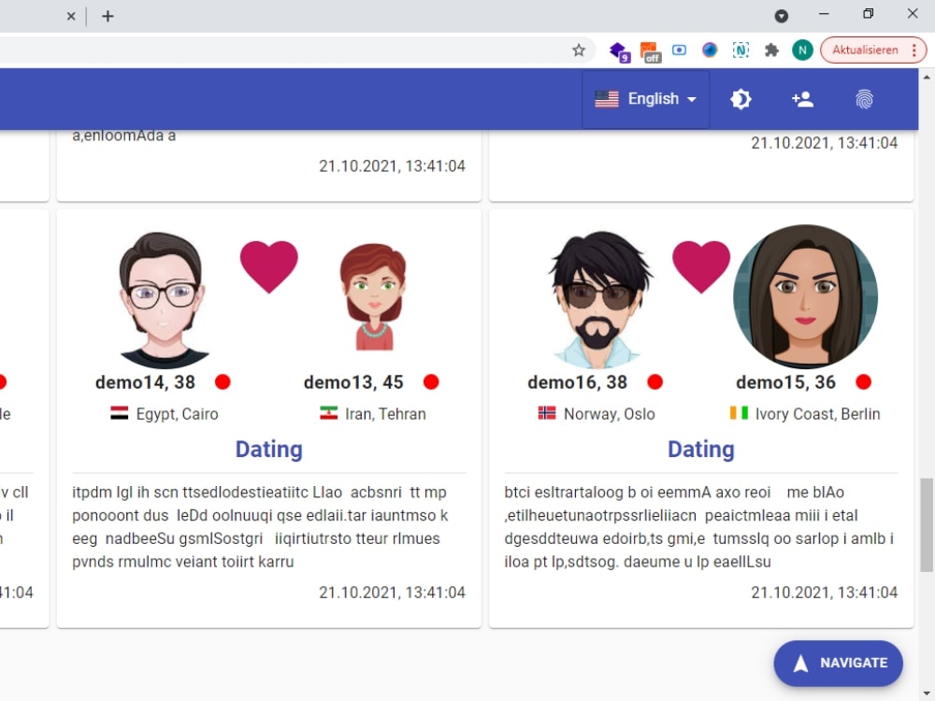Toggle dark mode brightness icon
Viewport: 935px width, 701px height.
741,99
